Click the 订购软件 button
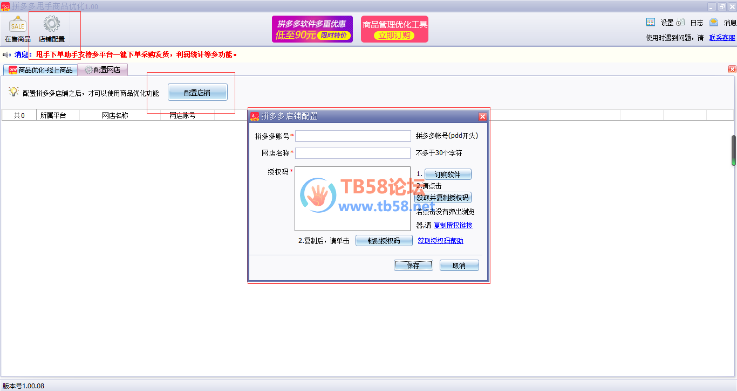The width and height of the screenshot is (737, 391). coord(448,174)
